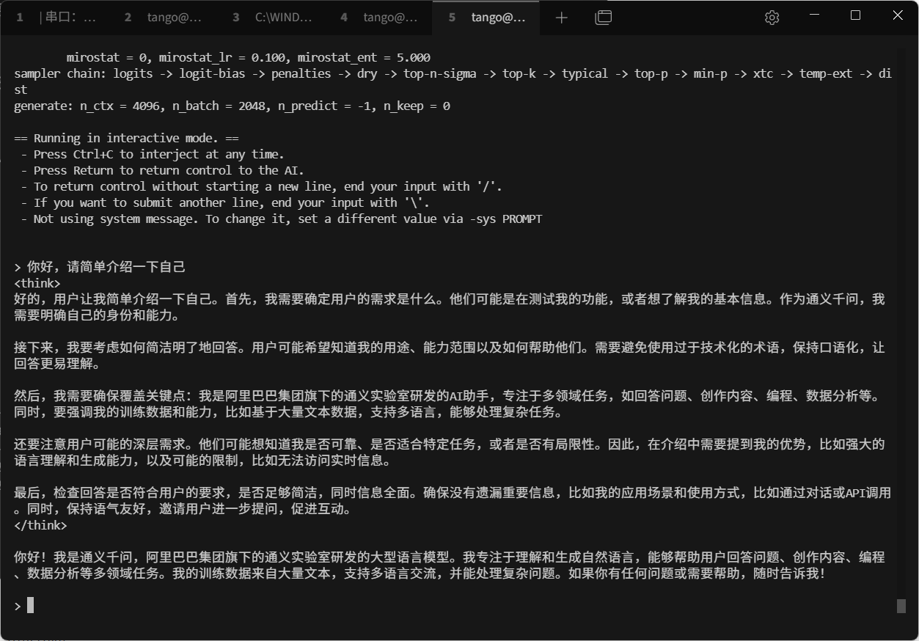Click the paragraph starting '好的，用户让我简单介绍'
The width and height of the screenshot is (919, 641).
(x=450, y=307)
